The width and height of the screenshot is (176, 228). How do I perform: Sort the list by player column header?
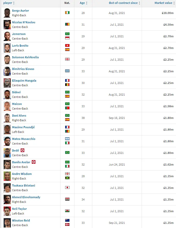pyautogui.click(x=9, y=3)
